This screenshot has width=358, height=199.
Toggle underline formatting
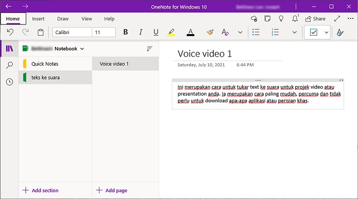[156, 32]
